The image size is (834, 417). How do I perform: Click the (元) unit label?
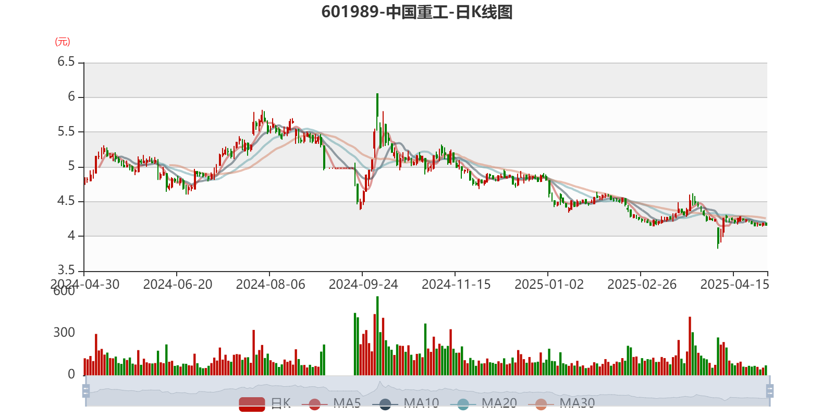(x=63, y=42)
